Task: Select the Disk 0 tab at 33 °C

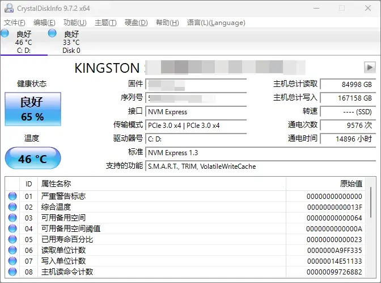Action: [x=71, y=41]
